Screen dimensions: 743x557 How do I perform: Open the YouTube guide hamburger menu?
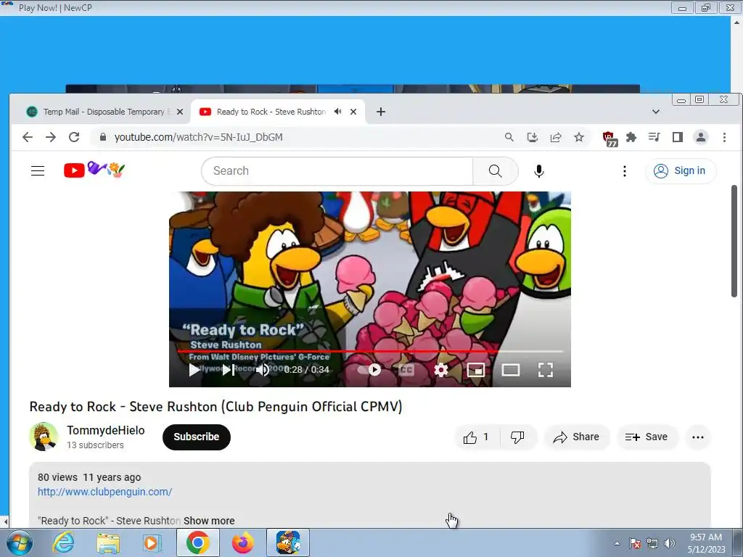pyautogui.click(x=38, y=170)
